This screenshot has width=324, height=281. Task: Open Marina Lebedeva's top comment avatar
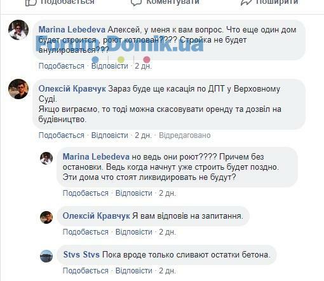pos(18,30)
